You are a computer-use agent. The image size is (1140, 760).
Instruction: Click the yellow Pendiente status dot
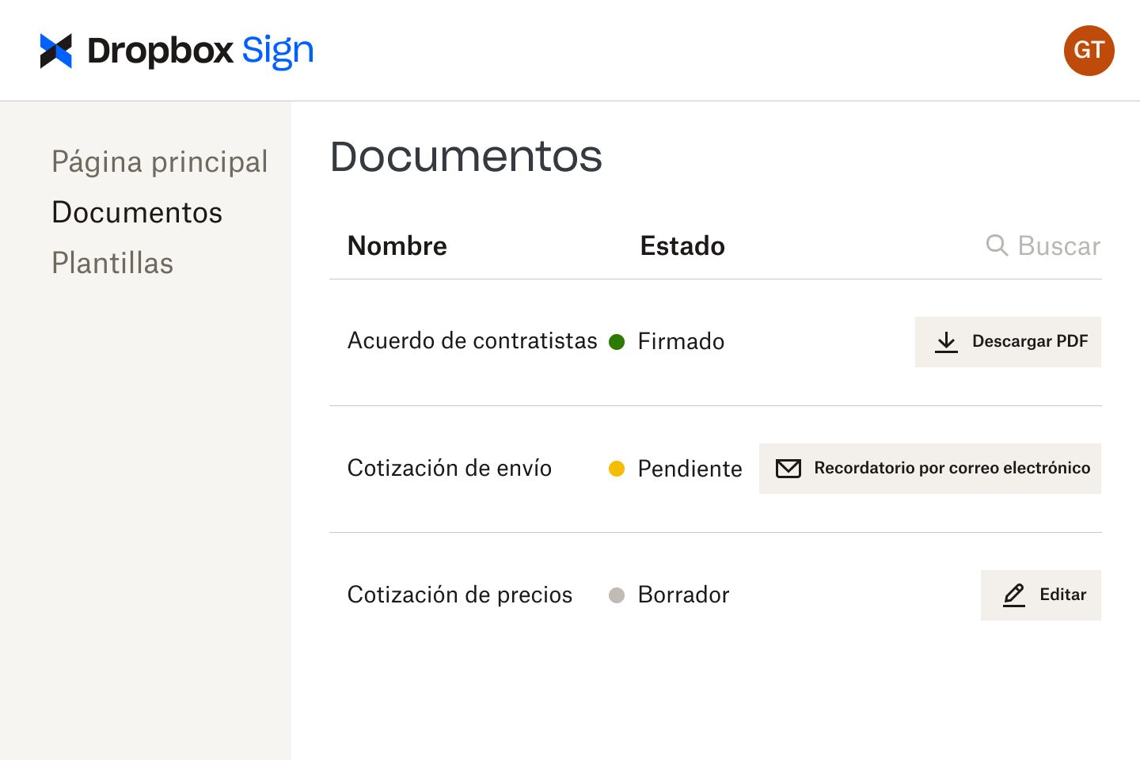(x=617, y=469)
